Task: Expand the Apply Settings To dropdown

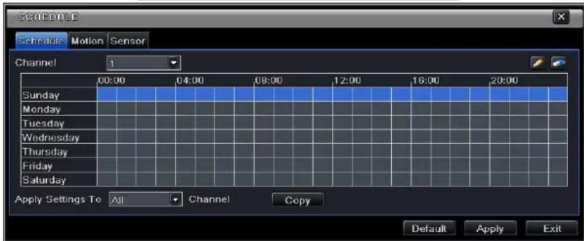Action: [x=145, y=200]
